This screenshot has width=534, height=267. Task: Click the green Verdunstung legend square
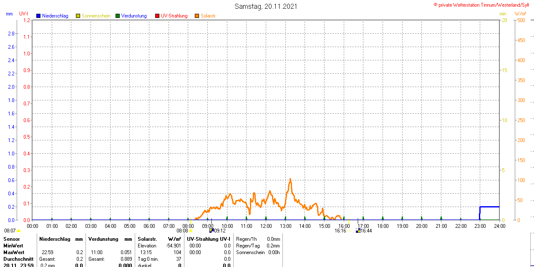(118, 16)
